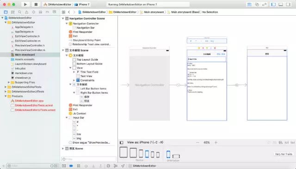Select DAMarkdownEditor scheme in toolbar
Image resolution: width=296 pixels, height=169 pixels.
point(57,4)
